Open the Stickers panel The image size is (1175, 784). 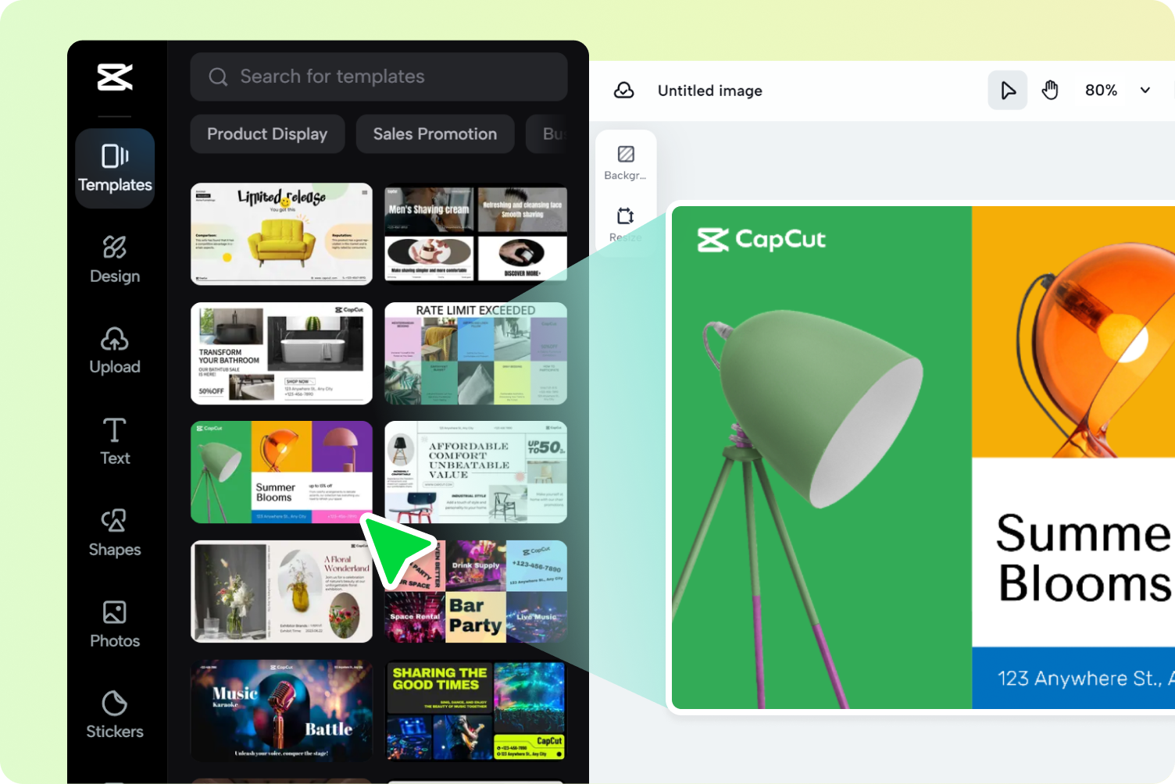tap(115, 715)
